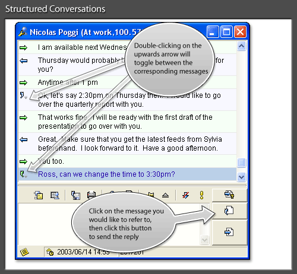Screen dimensions: 297x274
Task: Click the conversation scrollbar thumb
Action: click(x=241, y=163)
